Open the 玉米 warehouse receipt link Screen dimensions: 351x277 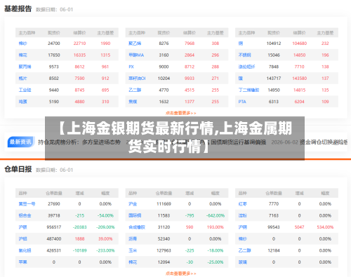[133, 250]
